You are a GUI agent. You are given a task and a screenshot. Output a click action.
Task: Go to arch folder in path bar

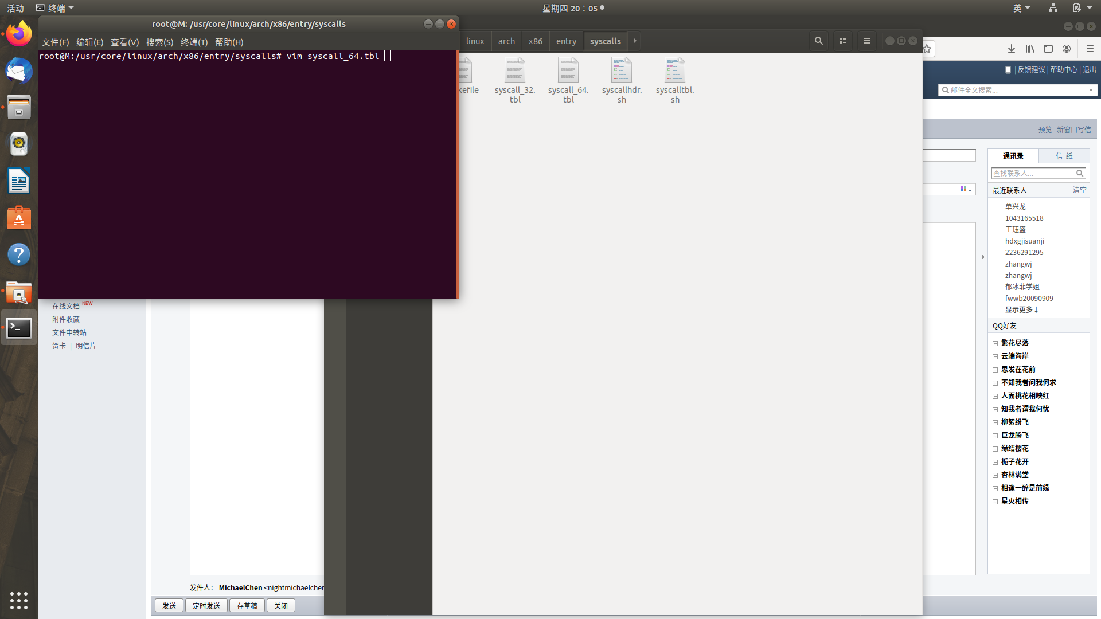[x=506, y=41]
